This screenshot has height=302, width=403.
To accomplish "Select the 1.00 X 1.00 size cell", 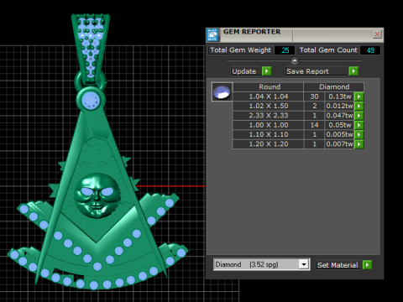I will [268, 125].
